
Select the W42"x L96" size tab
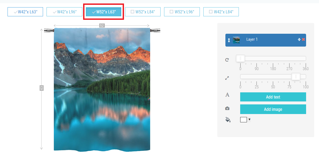[x=64, y=12]
